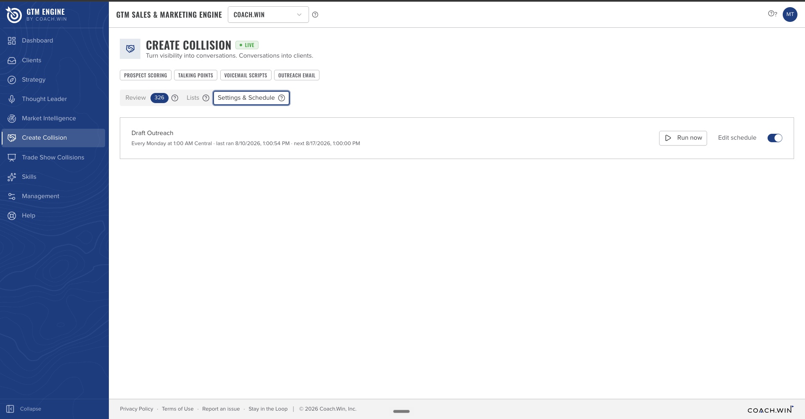805x419 pixels.
Task: Open the MT user avatar menu
Action: point(790,14)
